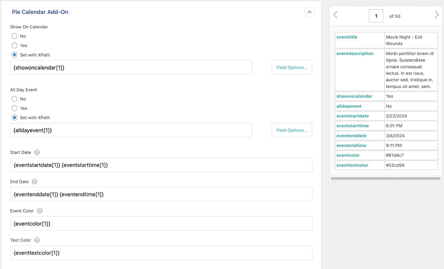Click the eventstarttime element name

coord(353,126)
